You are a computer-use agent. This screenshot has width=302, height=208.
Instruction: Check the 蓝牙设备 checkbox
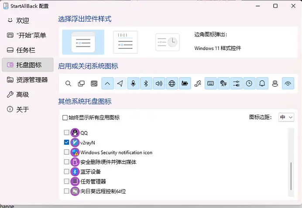66,171
